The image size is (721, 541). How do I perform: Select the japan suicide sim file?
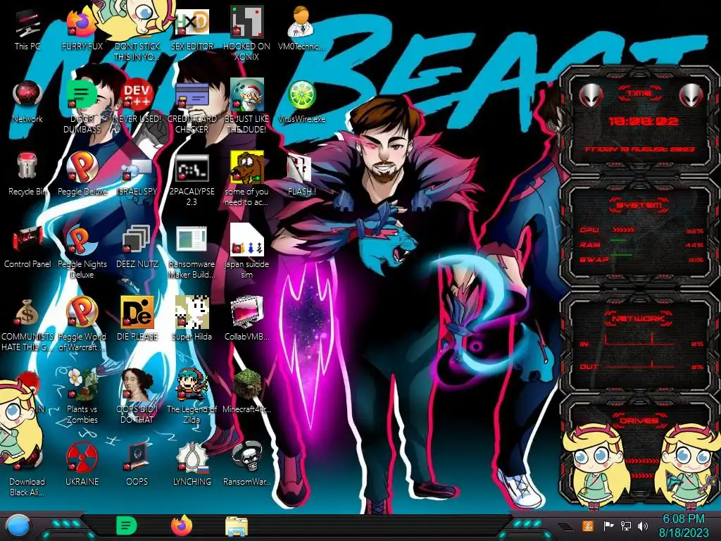click(x=246, y=240)
